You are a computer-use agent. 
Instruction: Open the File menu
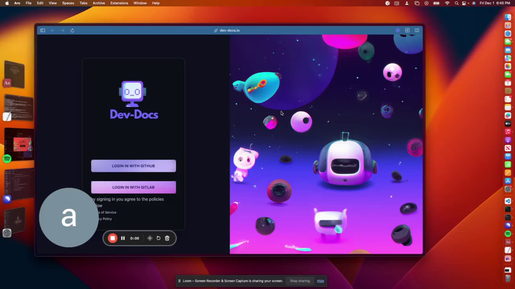point(29,3)
